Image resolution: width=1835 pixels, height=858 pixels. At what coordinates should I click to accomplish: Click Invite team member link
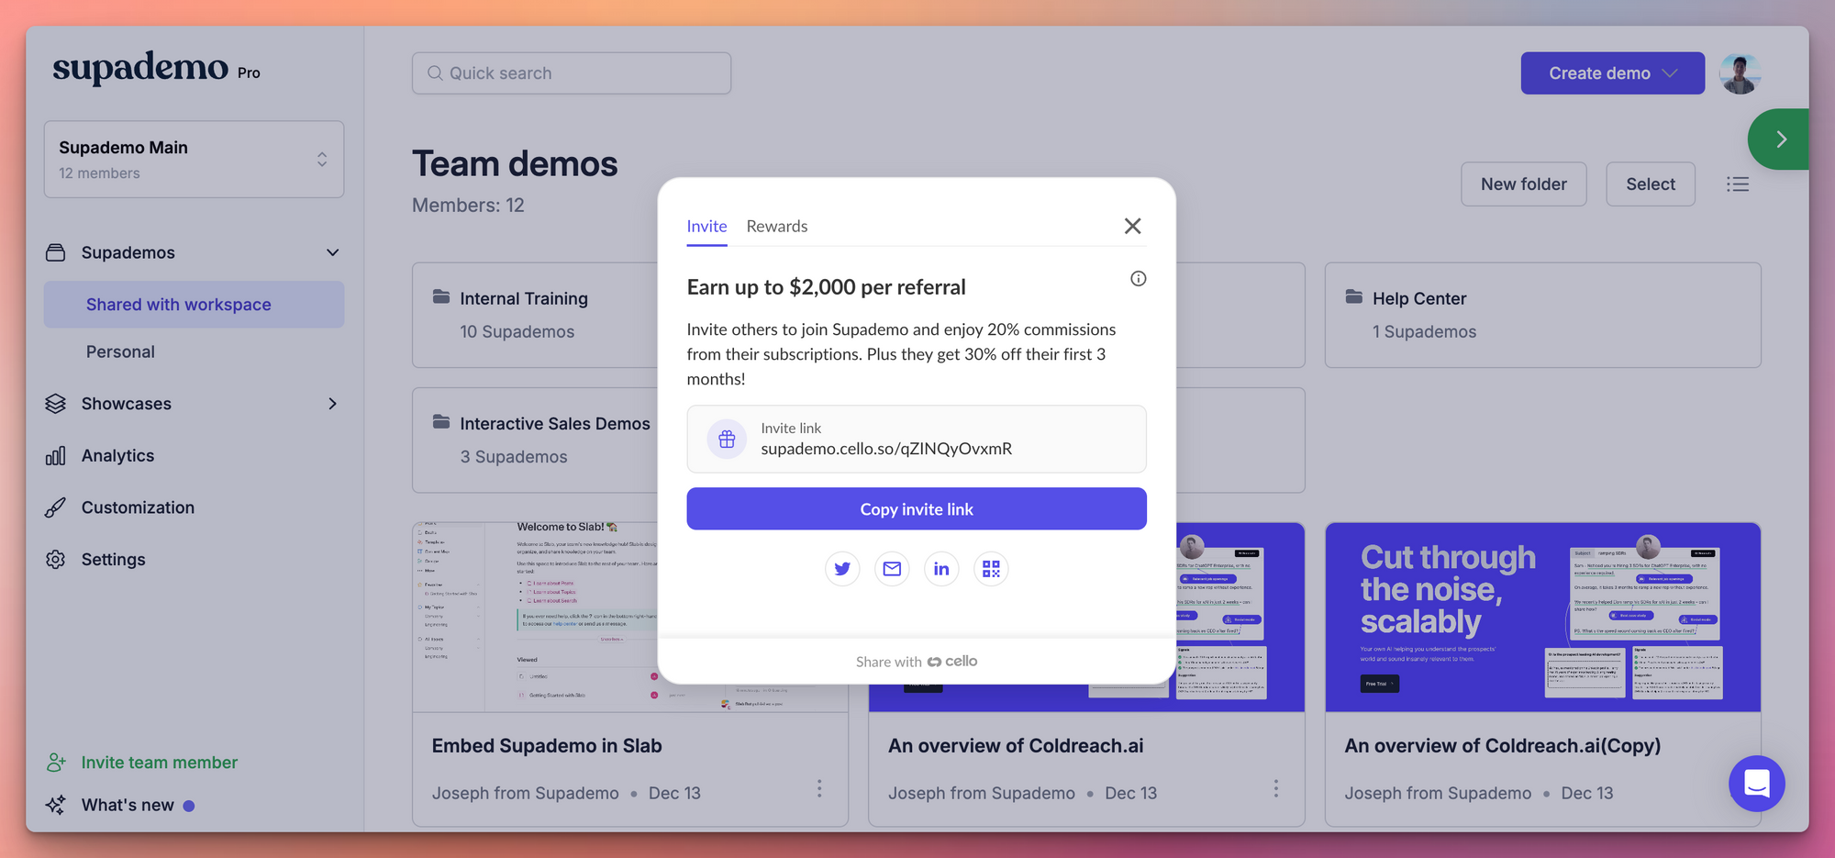pyautogui.click(x=160, y=763)
